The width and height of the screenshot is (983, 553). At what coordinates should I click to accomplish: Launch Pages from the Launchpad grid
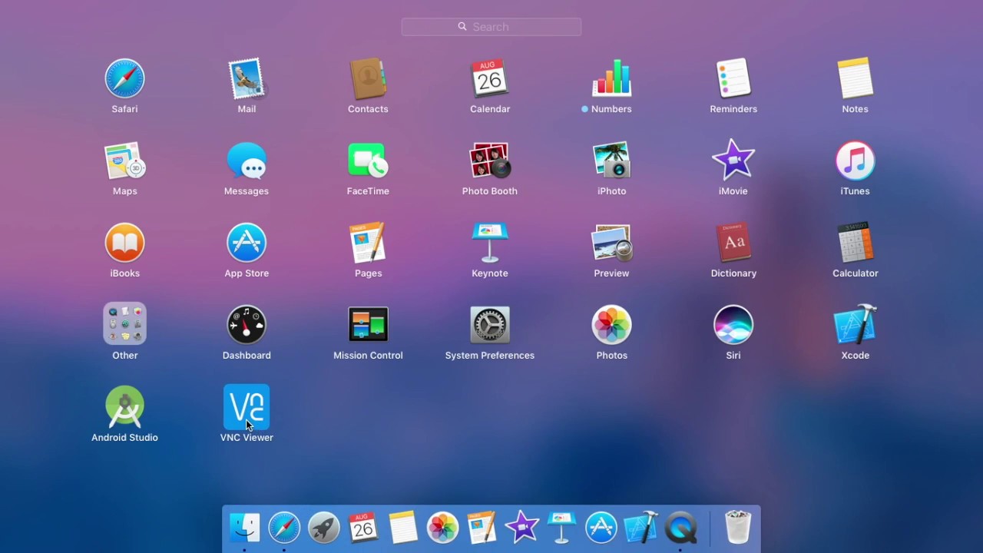pos(368,243)
